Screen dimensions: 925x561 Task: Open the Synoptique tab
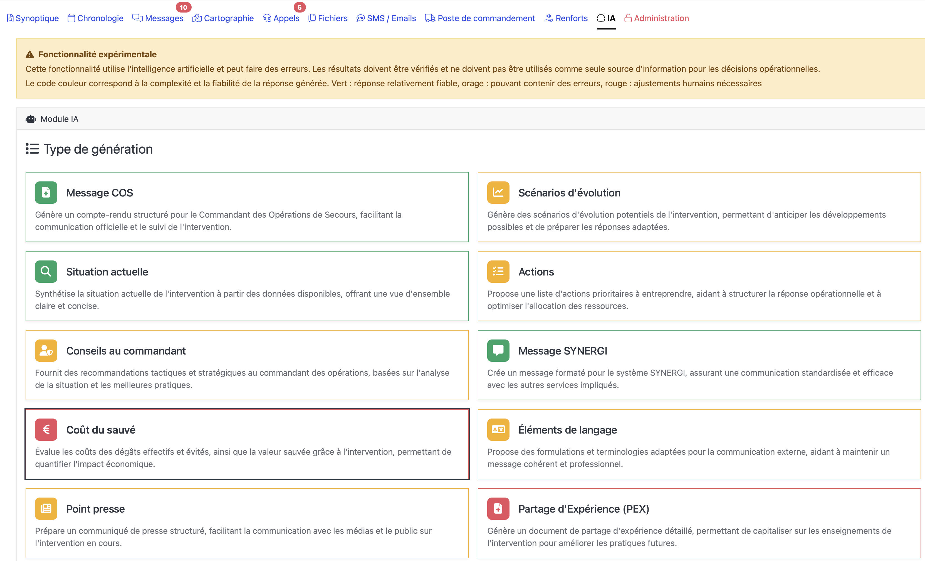(33, 18)
